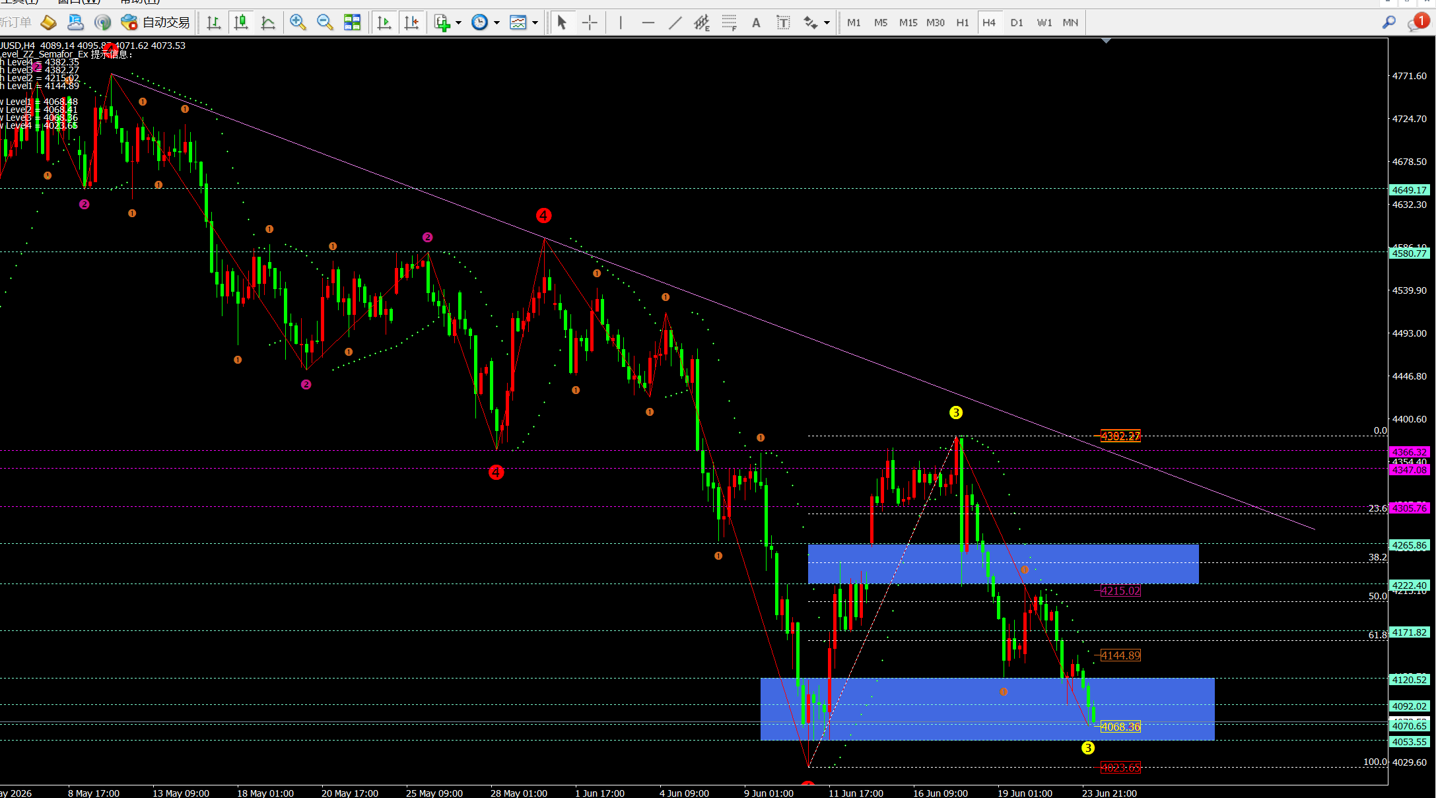Expand the Arrows dropdown arrow

coord(827,22)
